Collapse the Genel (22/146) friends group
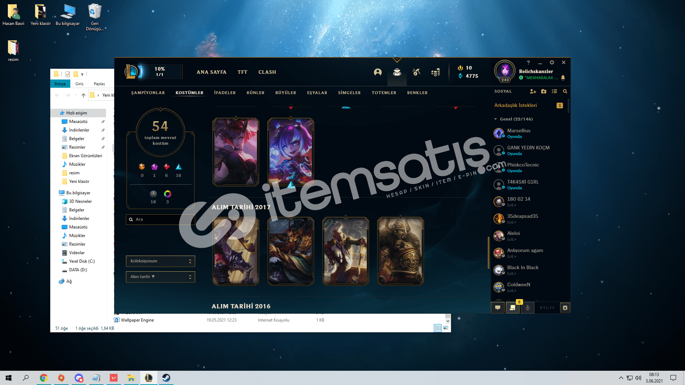 [x=496, y=119]
